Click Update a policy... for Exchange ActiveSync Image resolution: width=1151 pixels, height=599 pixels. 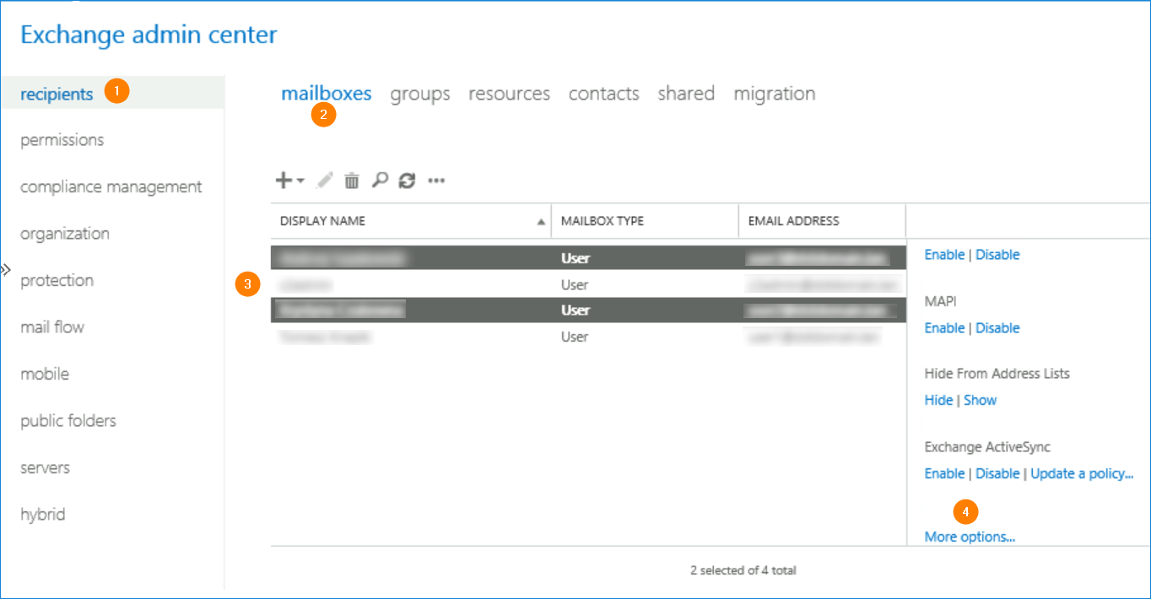pyautogui.click(x=1082, y=473)
